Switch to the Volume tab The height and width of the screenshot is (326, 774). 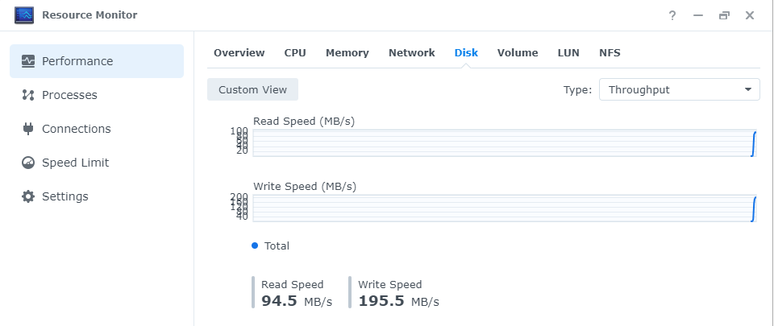pyautogui.click(x=518, y=53)
